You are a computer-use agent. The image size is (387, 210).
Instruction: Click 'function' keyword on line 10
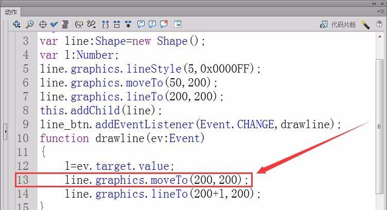click(64, 138)
